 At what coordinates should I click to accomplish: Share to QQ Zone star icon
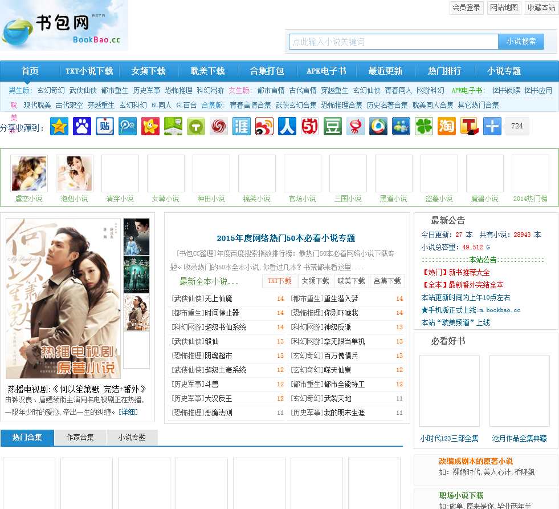click(x=59, y=126)
